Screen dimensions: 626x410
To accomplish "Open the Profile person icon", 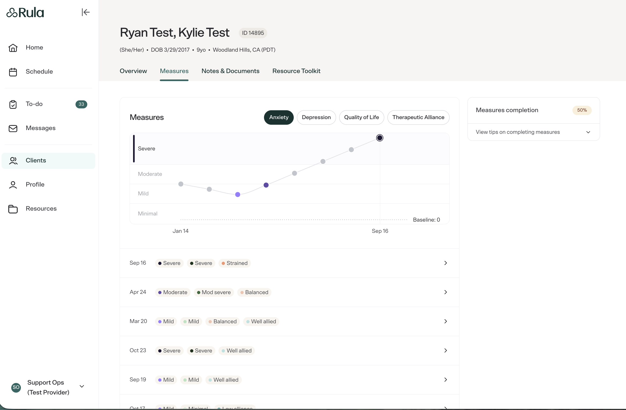I will [x=13, y=185].
